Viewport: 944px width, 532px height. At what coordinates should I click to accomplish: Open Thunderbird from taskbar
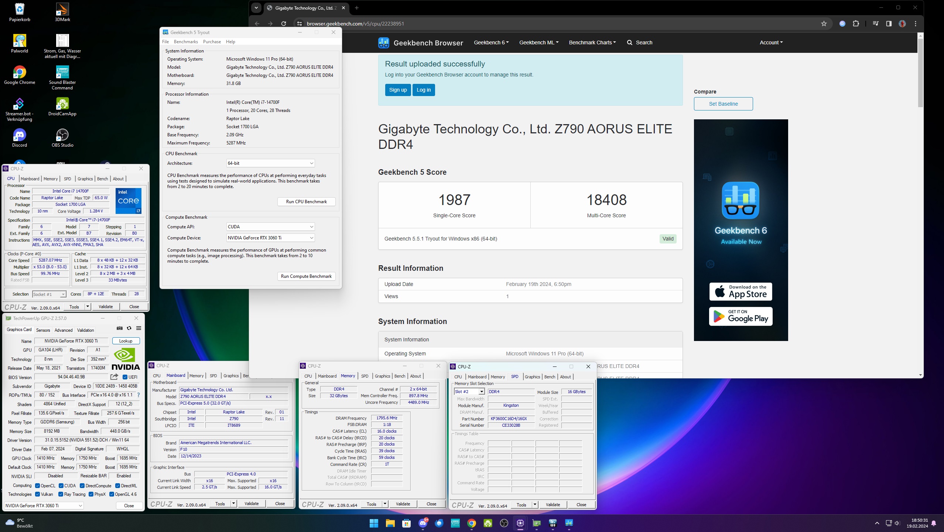[x=439, y=523]
